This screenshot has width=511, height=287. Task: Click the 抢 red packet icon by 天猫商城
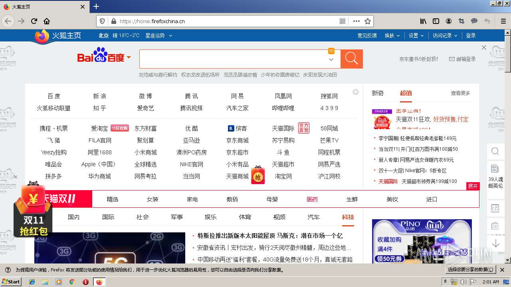tap(258, 175)
